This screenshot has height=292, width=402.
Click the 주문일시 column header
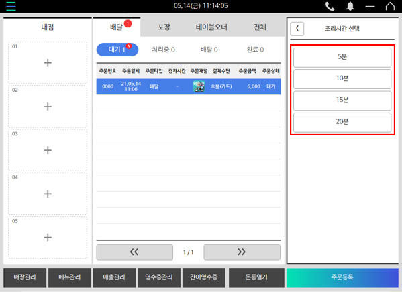point(131,71)
